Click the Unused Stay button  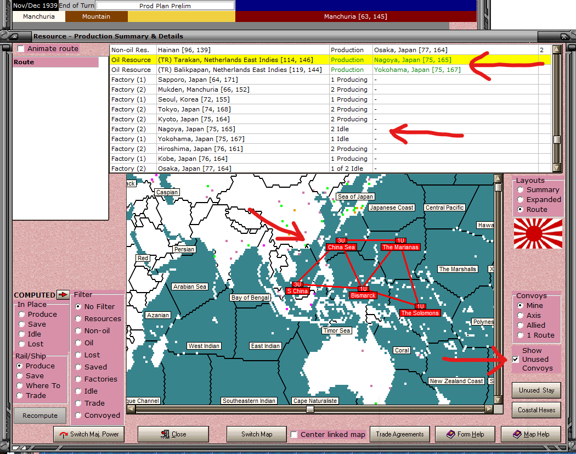(537, 390)
